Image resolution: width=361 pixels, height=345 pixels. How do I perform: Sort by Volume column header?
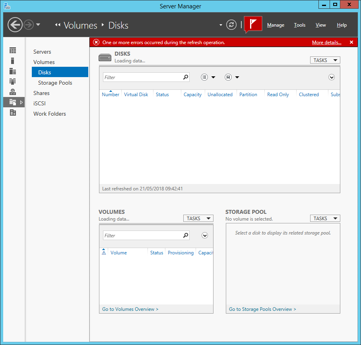118,252
